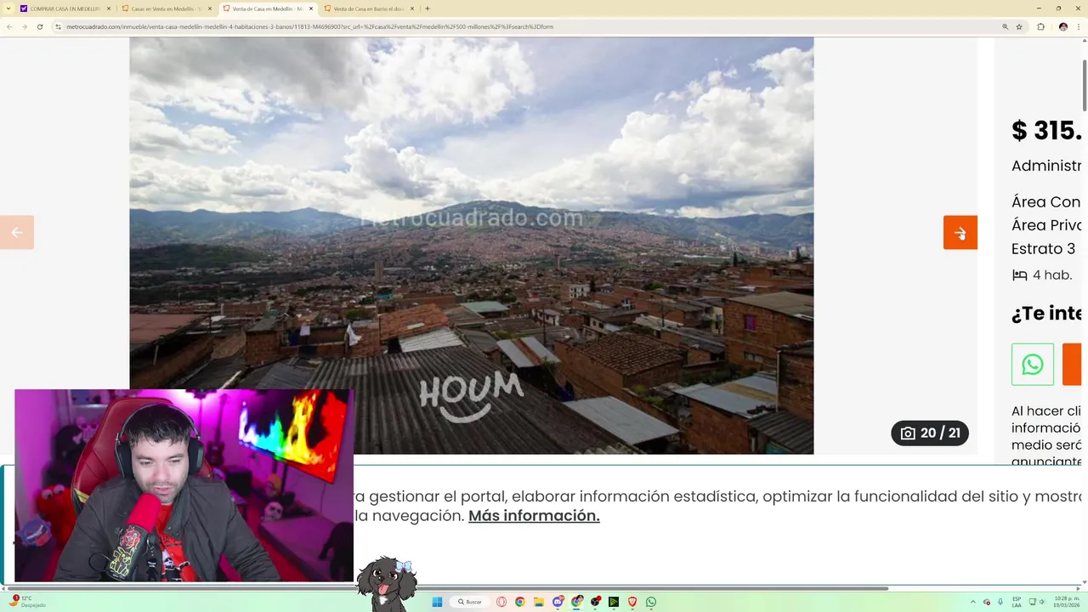
Task: Open the photo counter 20 / 21
Action: (930, 433)
